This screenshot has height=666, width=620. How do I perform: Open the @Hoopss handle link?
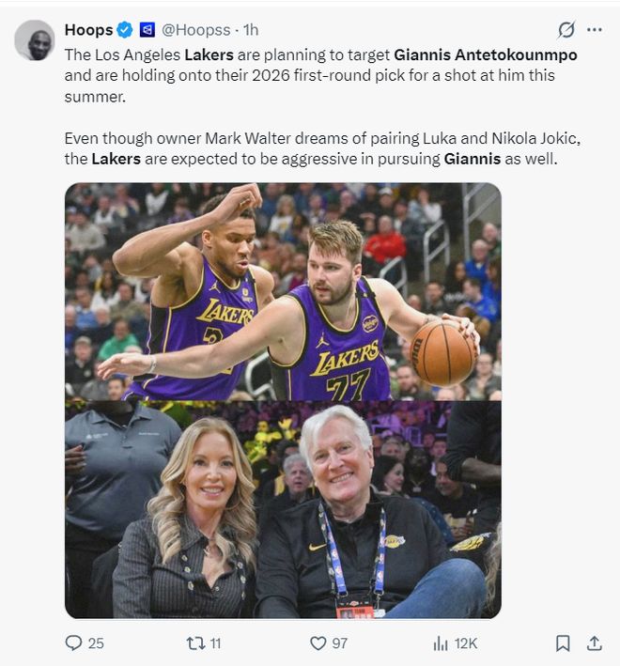196,30
